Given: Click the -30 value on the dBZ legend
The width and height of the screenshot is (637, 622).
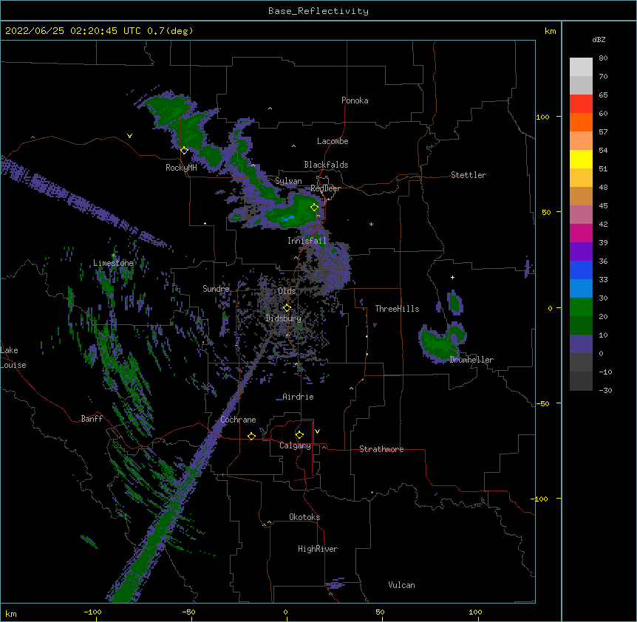Looking at the screenshot, I should pos(605,390).
